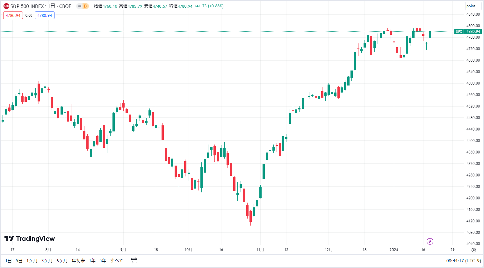Click the 4040.00 price axis label

coord(473,244)
